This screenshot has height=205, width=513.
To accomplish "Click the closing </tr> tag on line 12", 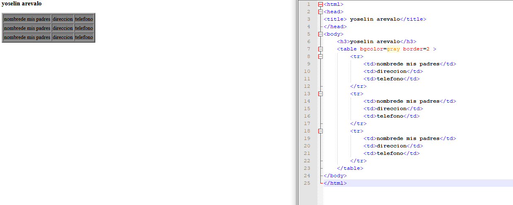I will [358, 86].
